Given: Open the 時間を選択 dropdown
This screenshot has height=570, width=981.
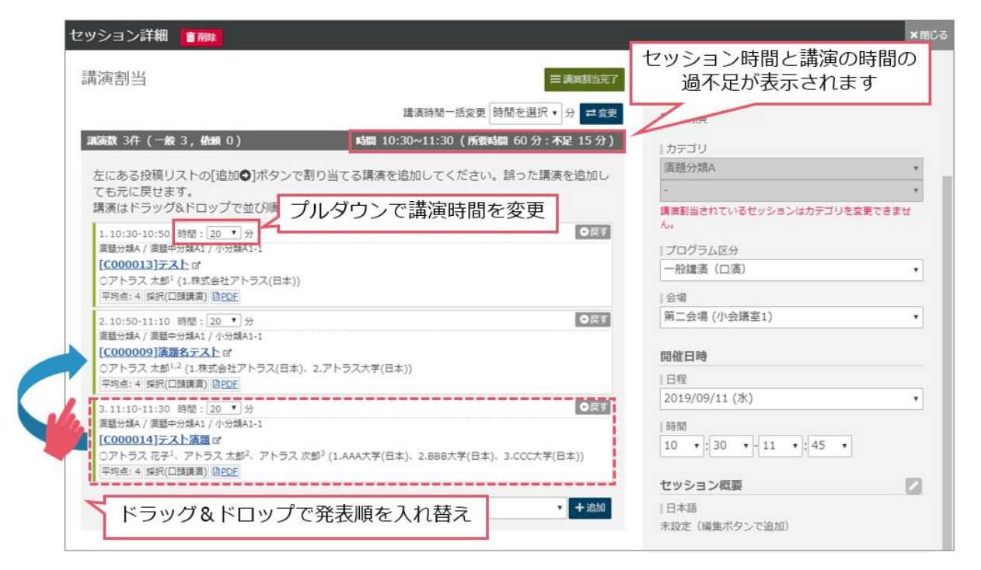Looking at the screenshot, I should click(x=525, y=113).
